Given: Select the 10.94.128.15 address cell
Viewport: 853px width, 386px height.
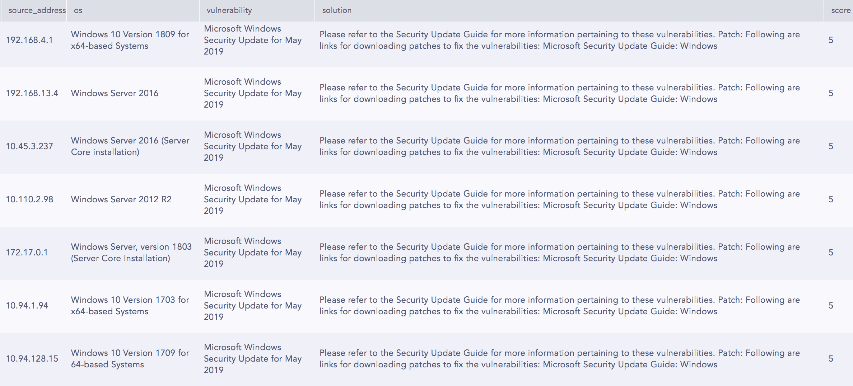Looking at the screenshot, I should click(32, 358).
